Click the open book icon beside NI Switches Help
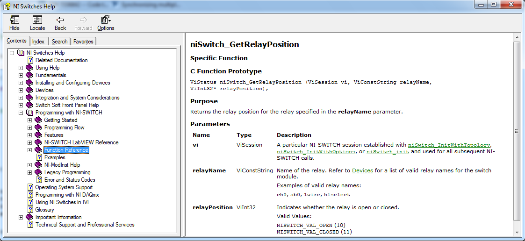This screenshot has width=525, height=241. 21,53
